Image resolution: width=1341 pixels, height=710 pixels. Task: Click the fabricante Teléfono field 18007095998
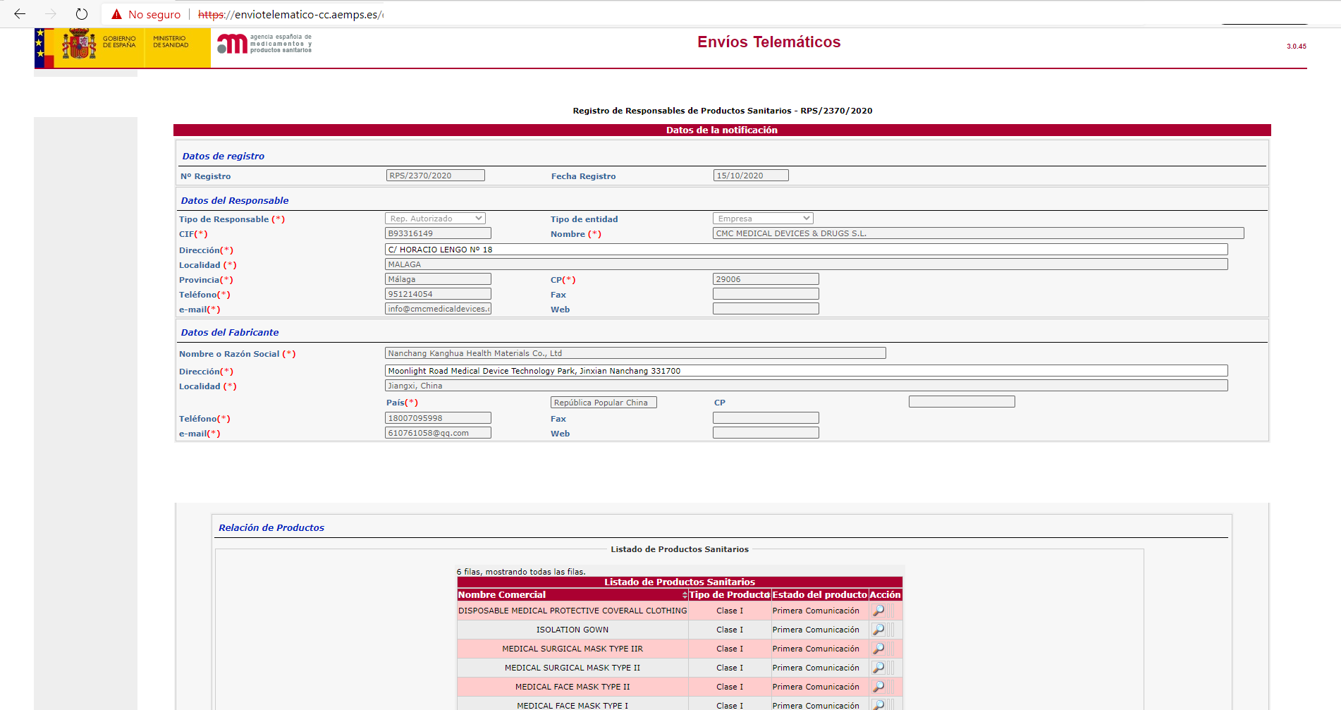[438, 418]
